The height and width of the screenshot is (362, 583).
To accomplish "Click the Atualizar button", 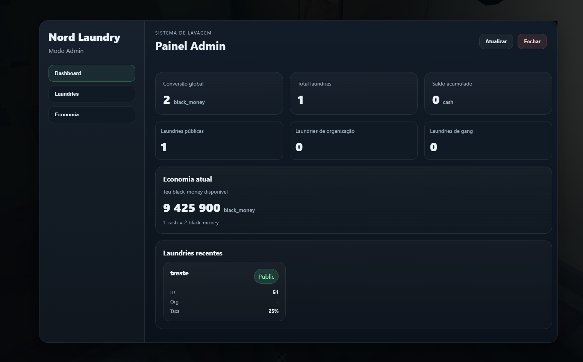I will coord(496,41).
